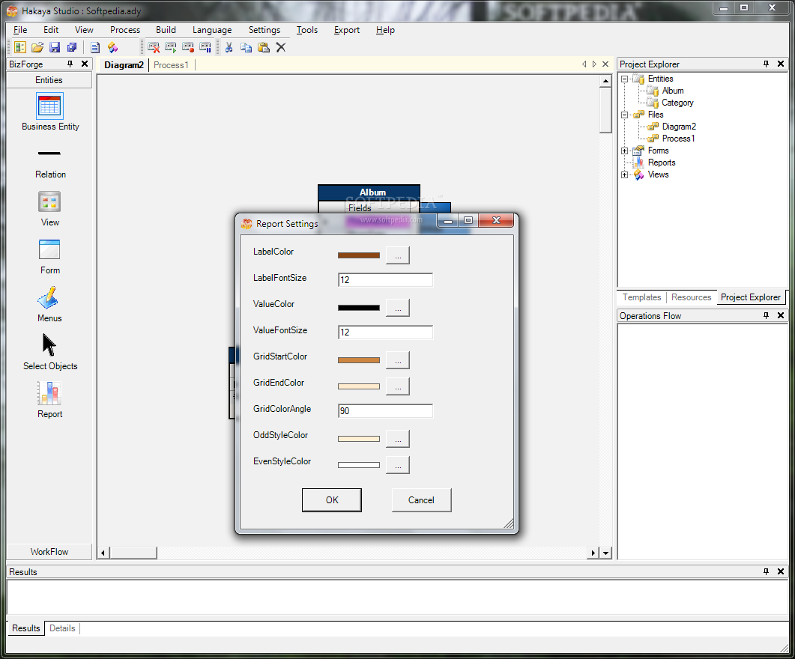Switch to the Templates panel tab
795x659 pixels.
point(641,297)
